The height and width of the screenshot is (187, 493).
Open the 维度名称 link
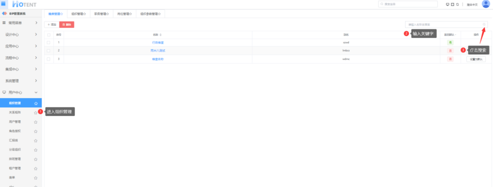[x=158, y=59]
